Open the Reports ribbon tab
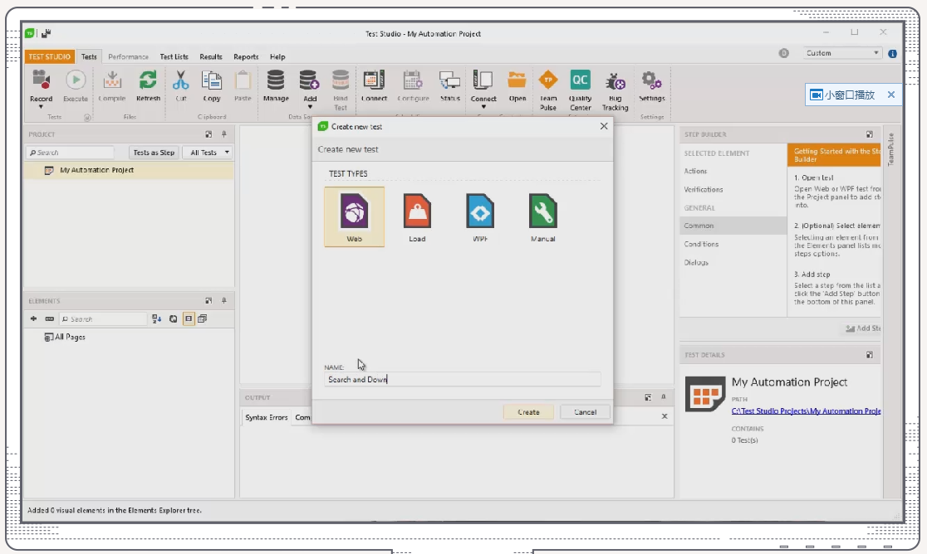The height and width of the screenshot is (554, 927). click(x=246, y=56)
